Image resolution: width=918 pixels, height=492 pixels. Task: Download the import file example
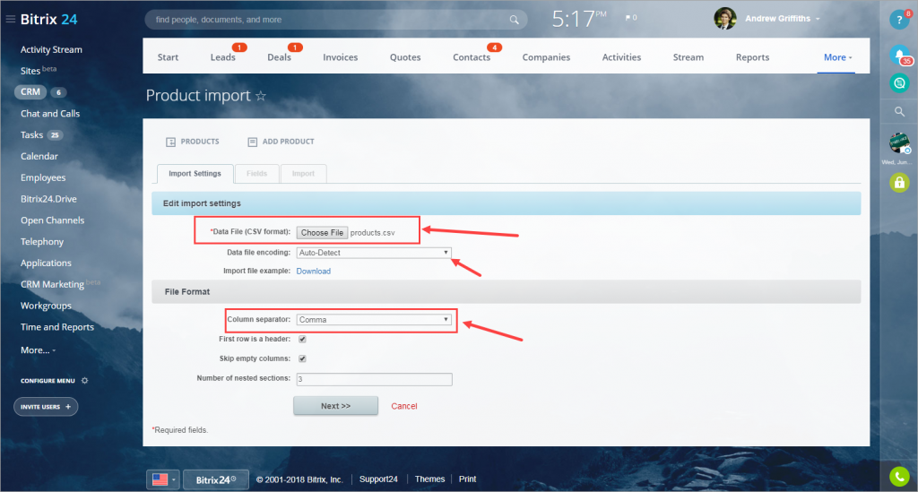[x=313, y=272]
